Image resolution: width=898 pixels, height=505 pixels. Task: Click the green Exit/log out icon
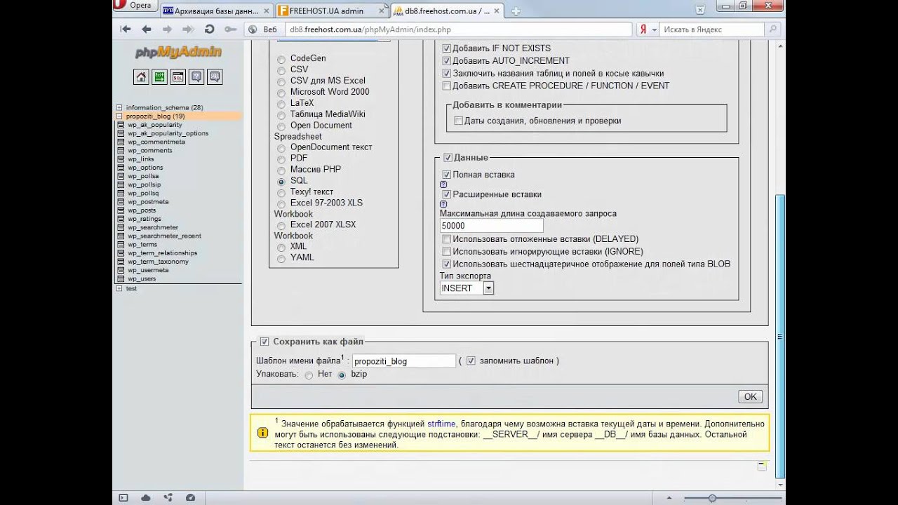point(159,77)
